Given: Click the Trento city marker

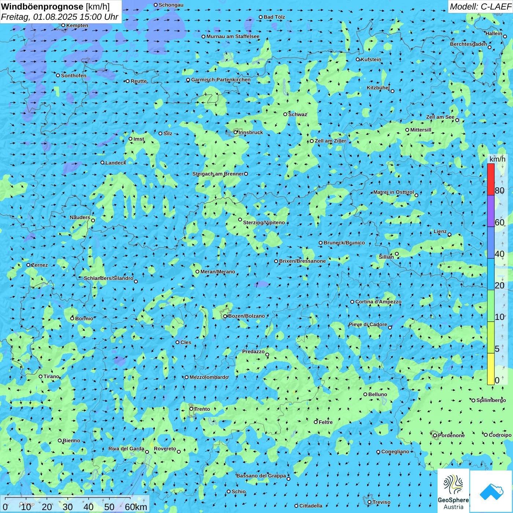Looking at the screenshot, I should pyautogui.click(x=191, y=409).
